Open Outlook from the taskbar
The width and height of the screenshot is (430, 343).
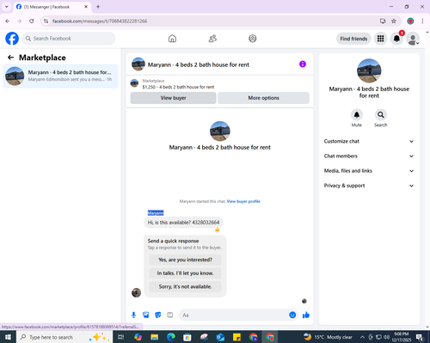pyautogui.click(x=220, y=337)
